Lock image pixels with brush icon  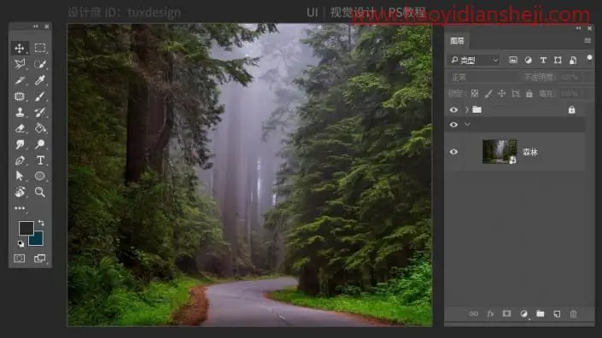pos(488,93)
